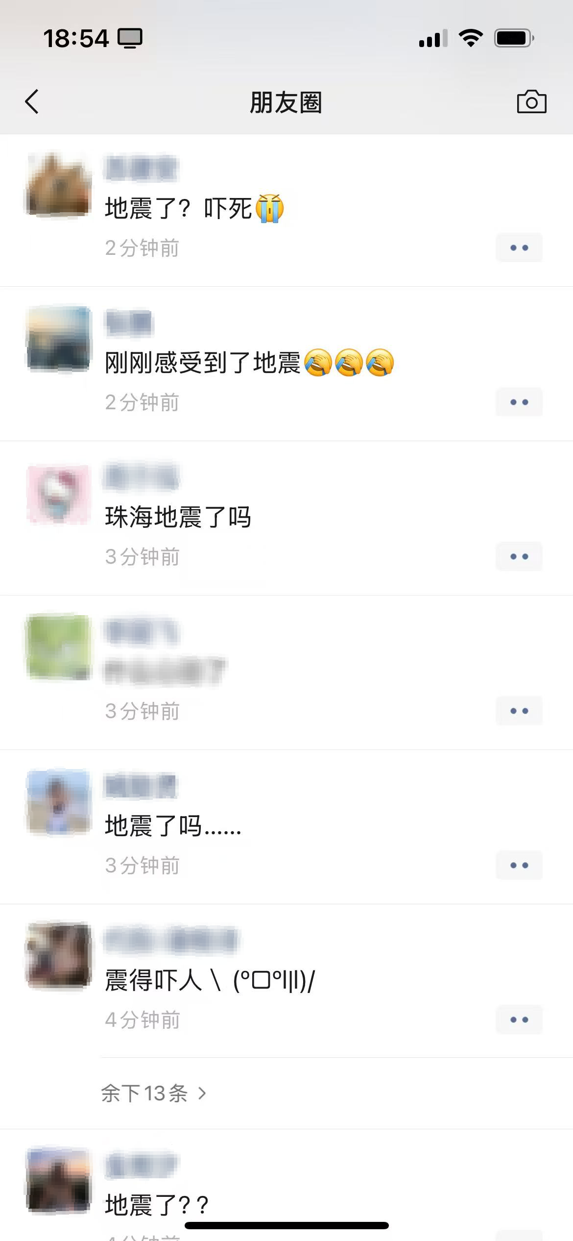Tap the Wi-Fi indicator in the status bar

click(x=471, y=38)
